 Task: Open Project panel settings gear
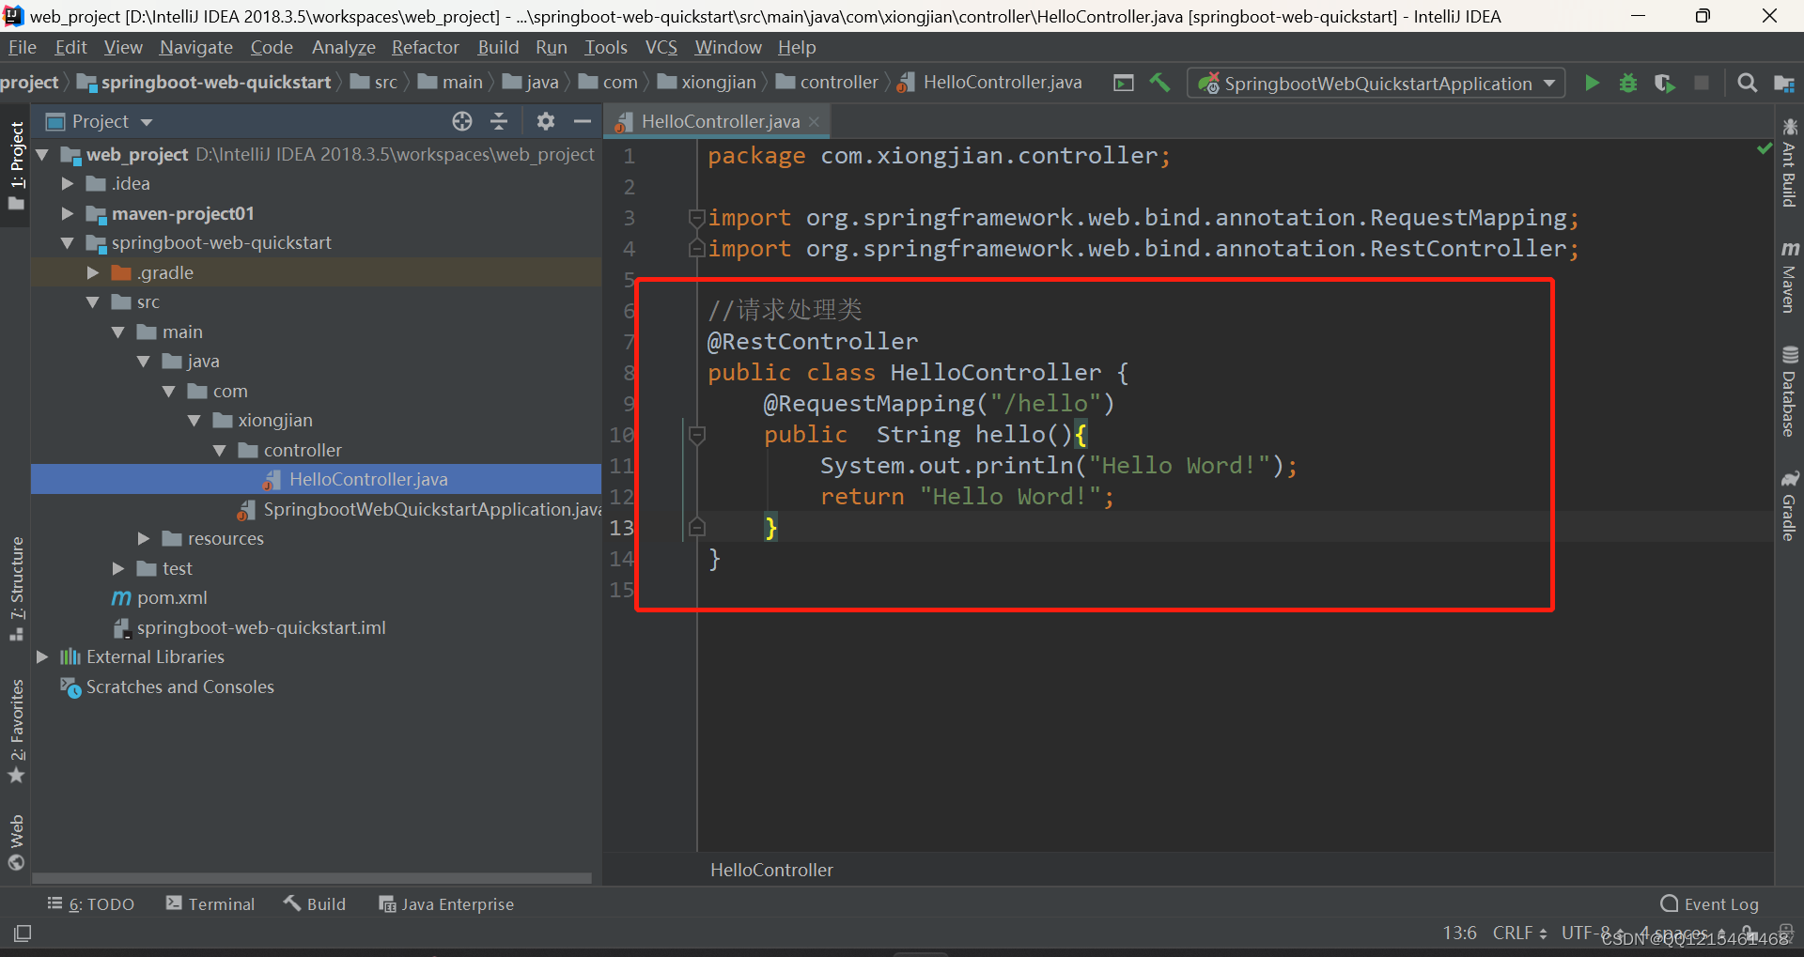[x=545, y=121]
